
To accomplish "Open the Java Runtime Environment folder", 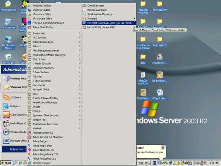I will 143,42.
